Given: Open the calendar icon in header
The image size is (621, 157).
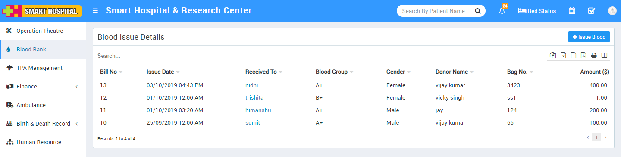Looking at the screenshot, I should coord(572,11).
